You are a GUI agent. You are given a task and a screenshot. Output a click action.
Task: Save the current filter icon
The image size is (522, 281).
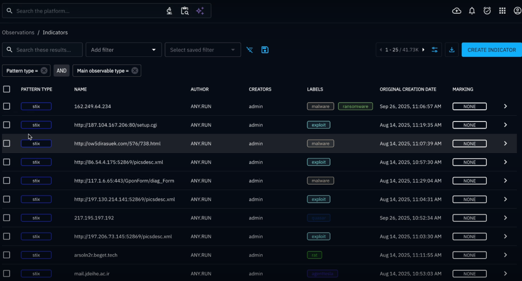[265, 50]
